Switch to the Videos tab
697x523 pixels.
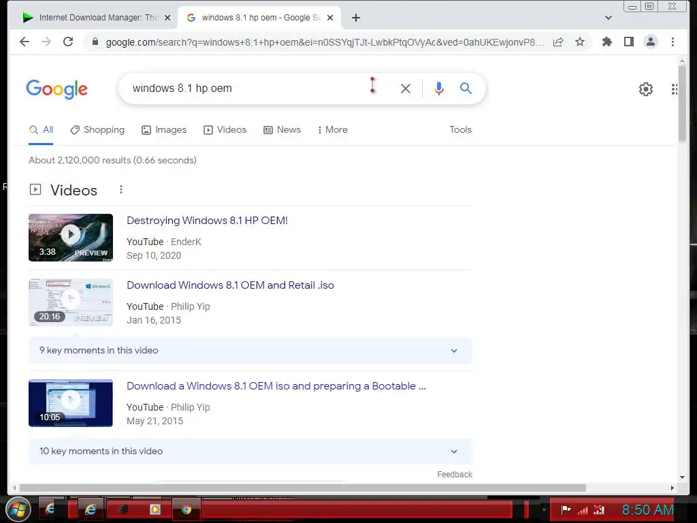[x=225, y=130]
